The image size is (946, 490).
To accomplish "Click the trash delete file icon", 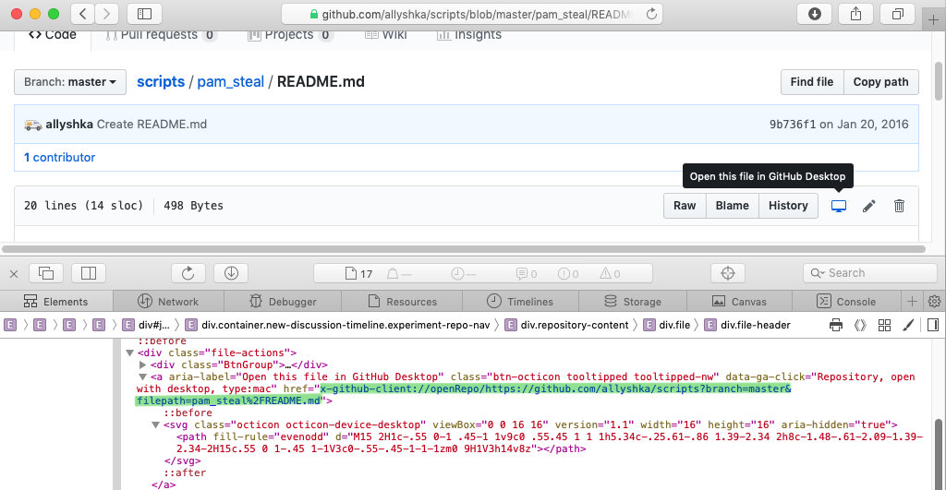I will click(899, 206).
